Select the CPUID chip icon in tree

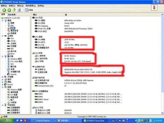[x=8, y=41]
